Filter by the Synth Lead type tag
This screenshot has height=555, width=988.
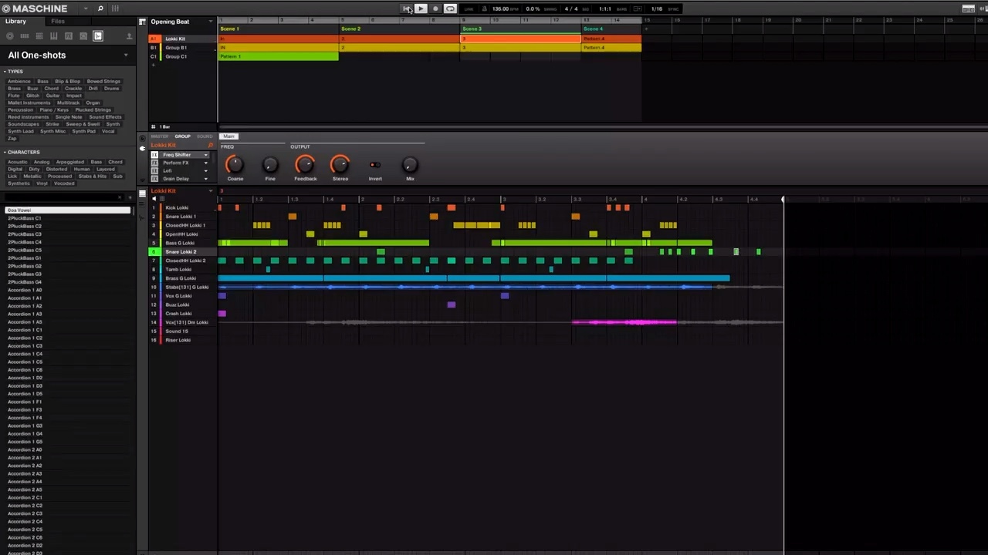pyautogui.click(x=21, y=131)
